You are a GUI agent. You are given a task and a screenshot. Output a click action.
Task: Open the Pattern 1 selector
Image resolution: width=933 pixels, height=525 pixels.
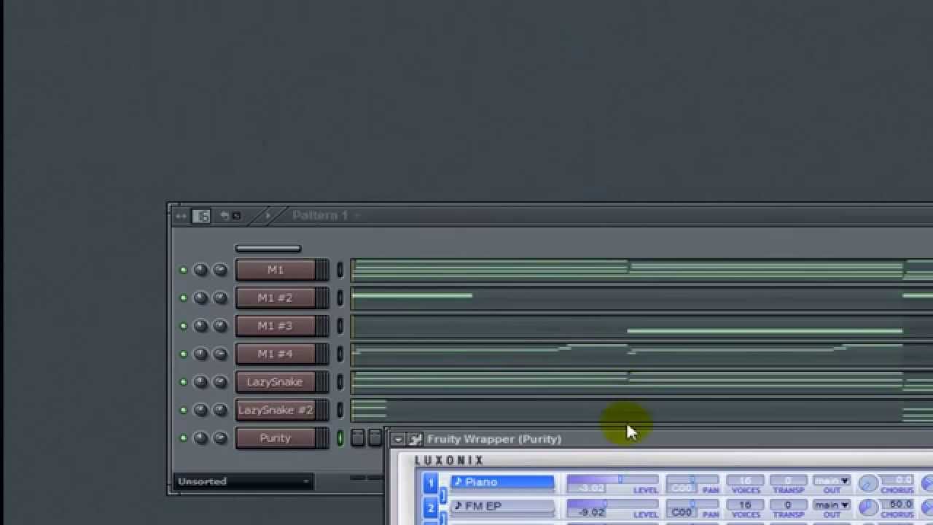[327, 215]
